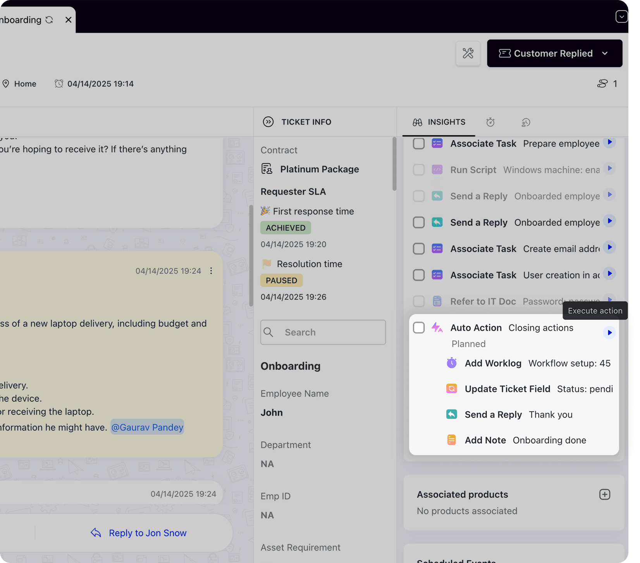
Task: Run the Associate Task User creation action
Action: pos(609,274)
